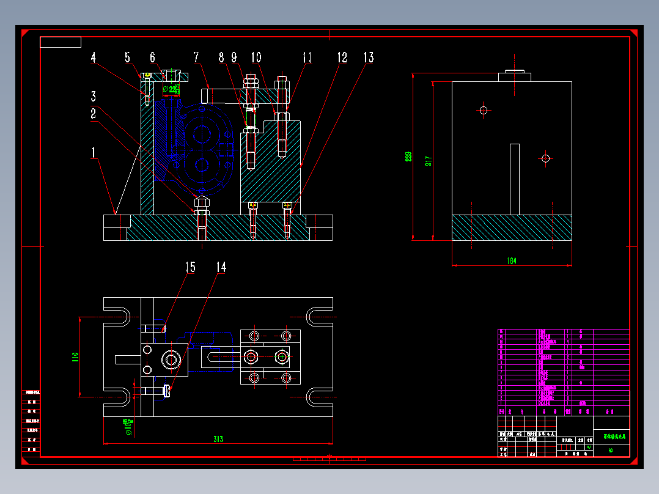Click part callout number 14
The height and width of the screenshot is (494, 659).
[x=221, y=267]
